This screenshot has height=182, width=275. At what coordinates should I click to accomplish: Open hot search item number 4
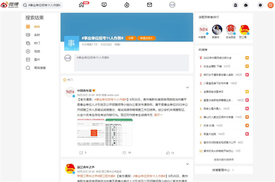coord(218,100)
